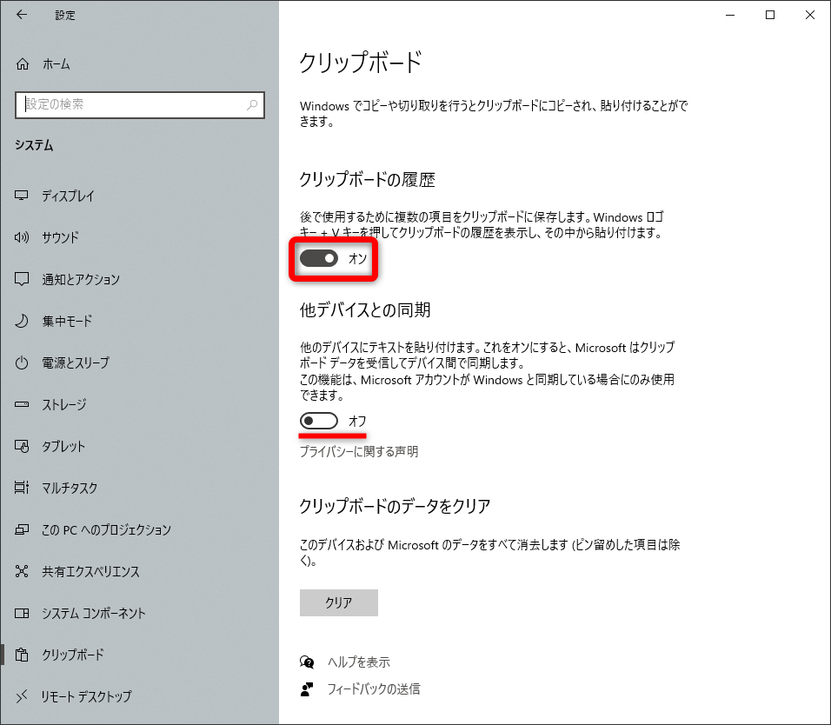Open プライバシーに関する声明 link
Image resolution: width=831 pixels, height=725 pixels.
tap(359, 451)
